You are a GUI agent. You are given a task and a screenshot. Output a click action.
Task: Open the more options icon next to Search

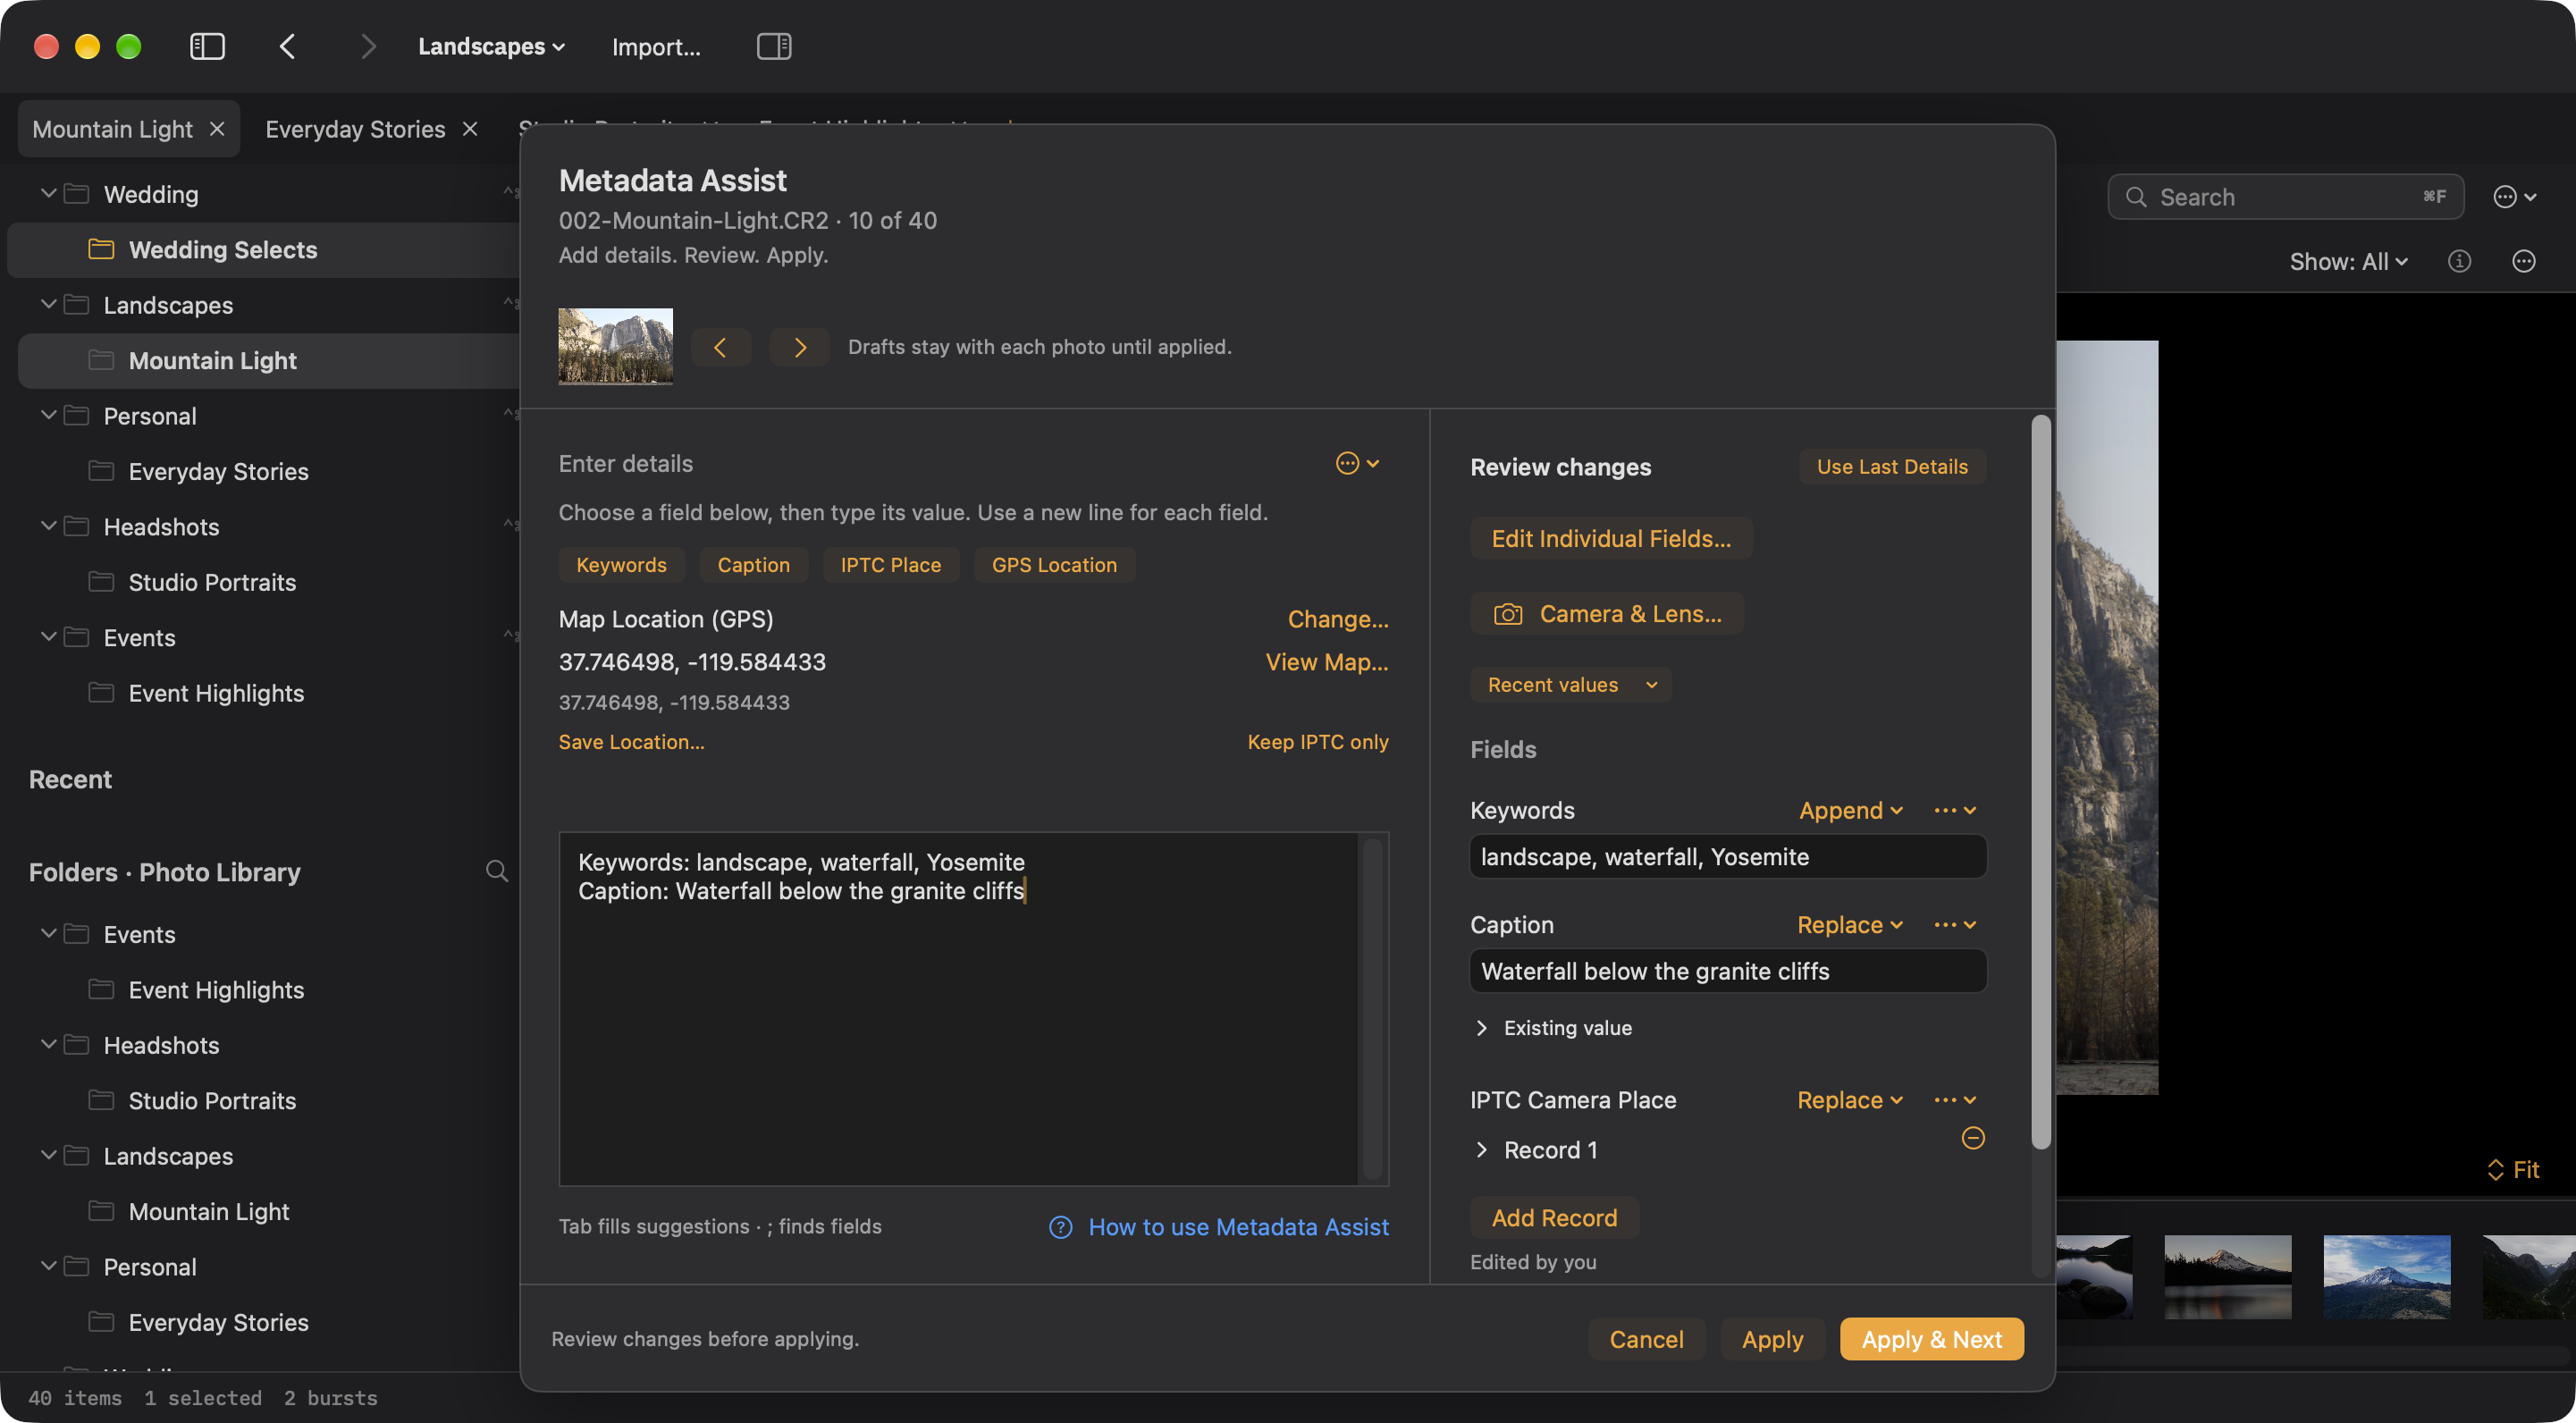point(2514,197)
